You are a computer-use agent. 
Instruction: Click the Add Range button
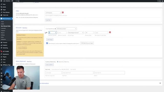(x=50, y=40)
